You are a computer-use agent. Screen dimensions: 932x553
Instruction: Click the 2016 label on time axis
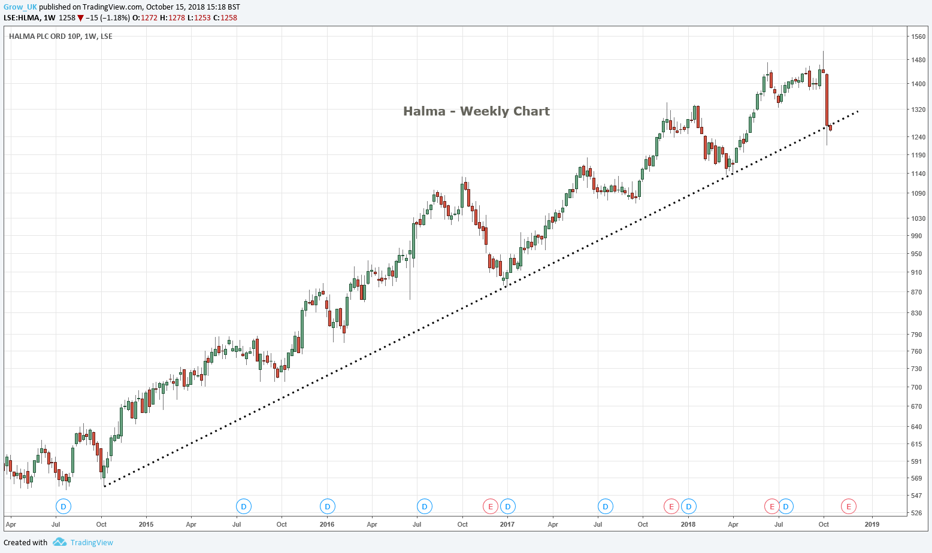tap(327, 524)
